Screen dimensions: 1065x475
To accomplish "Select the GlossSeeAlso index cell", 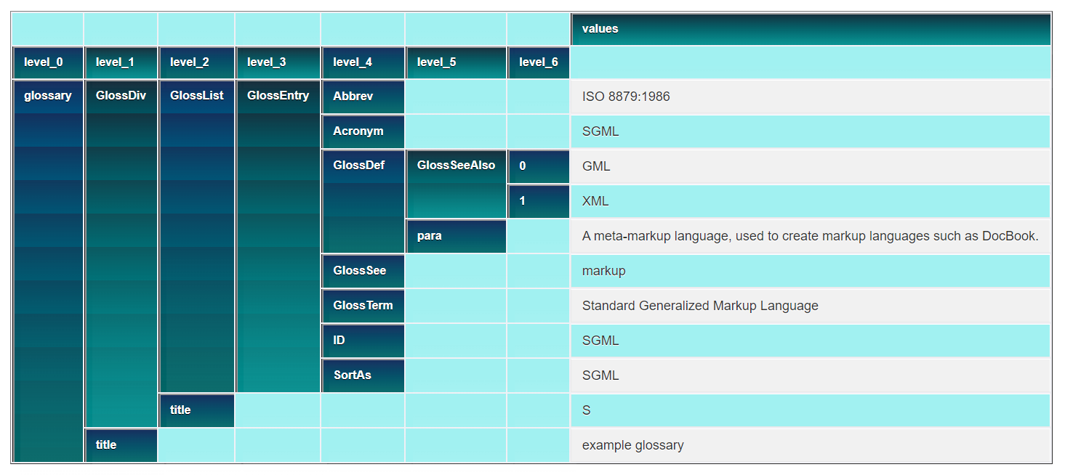I will [456, 166].
